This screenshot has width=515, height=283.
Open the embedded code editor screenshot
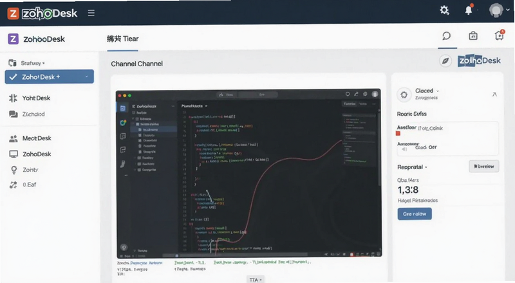(248, 174)
